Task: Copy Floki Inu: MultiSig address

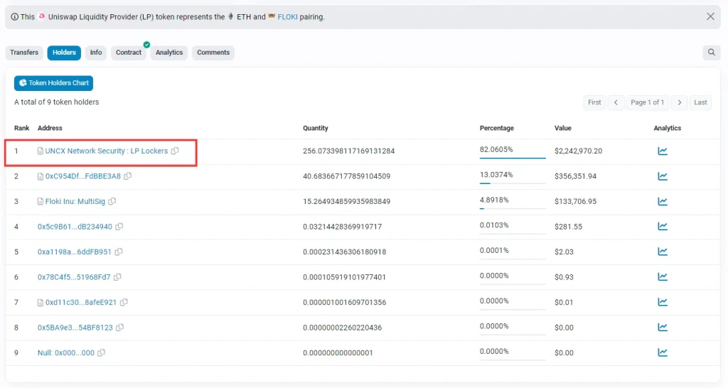Action: [x=112, y=201]
